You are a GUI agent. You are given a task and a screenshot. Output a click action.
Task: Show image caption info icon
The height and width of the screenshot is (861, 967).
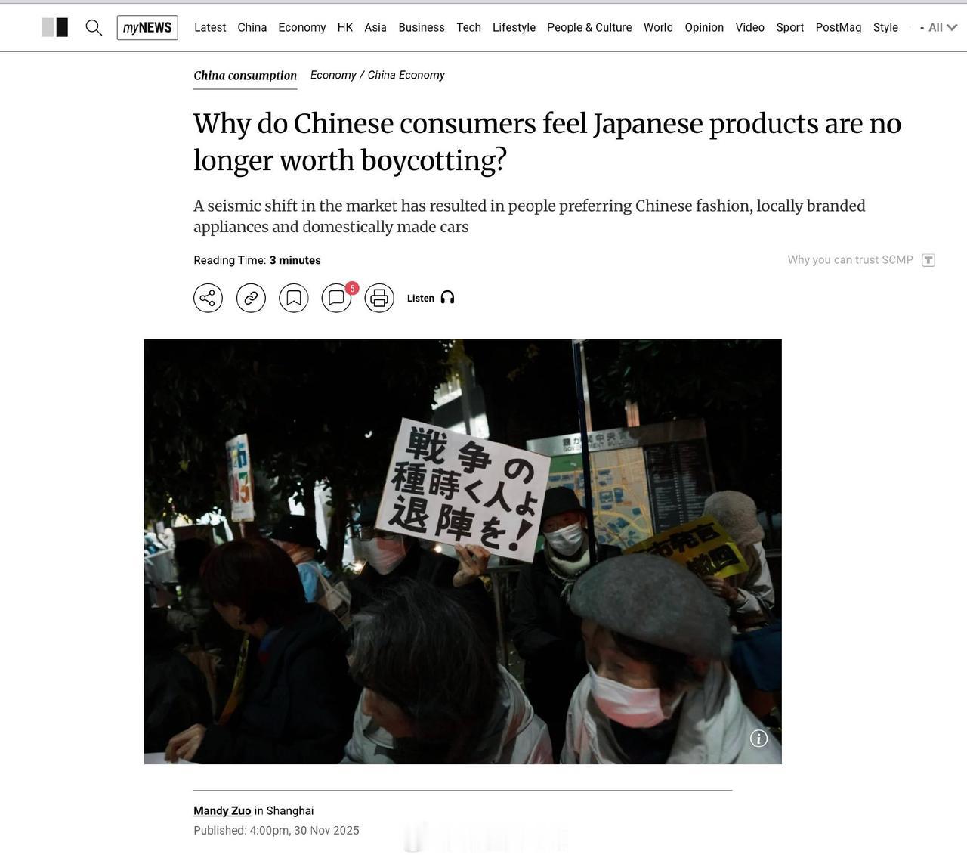758,739
